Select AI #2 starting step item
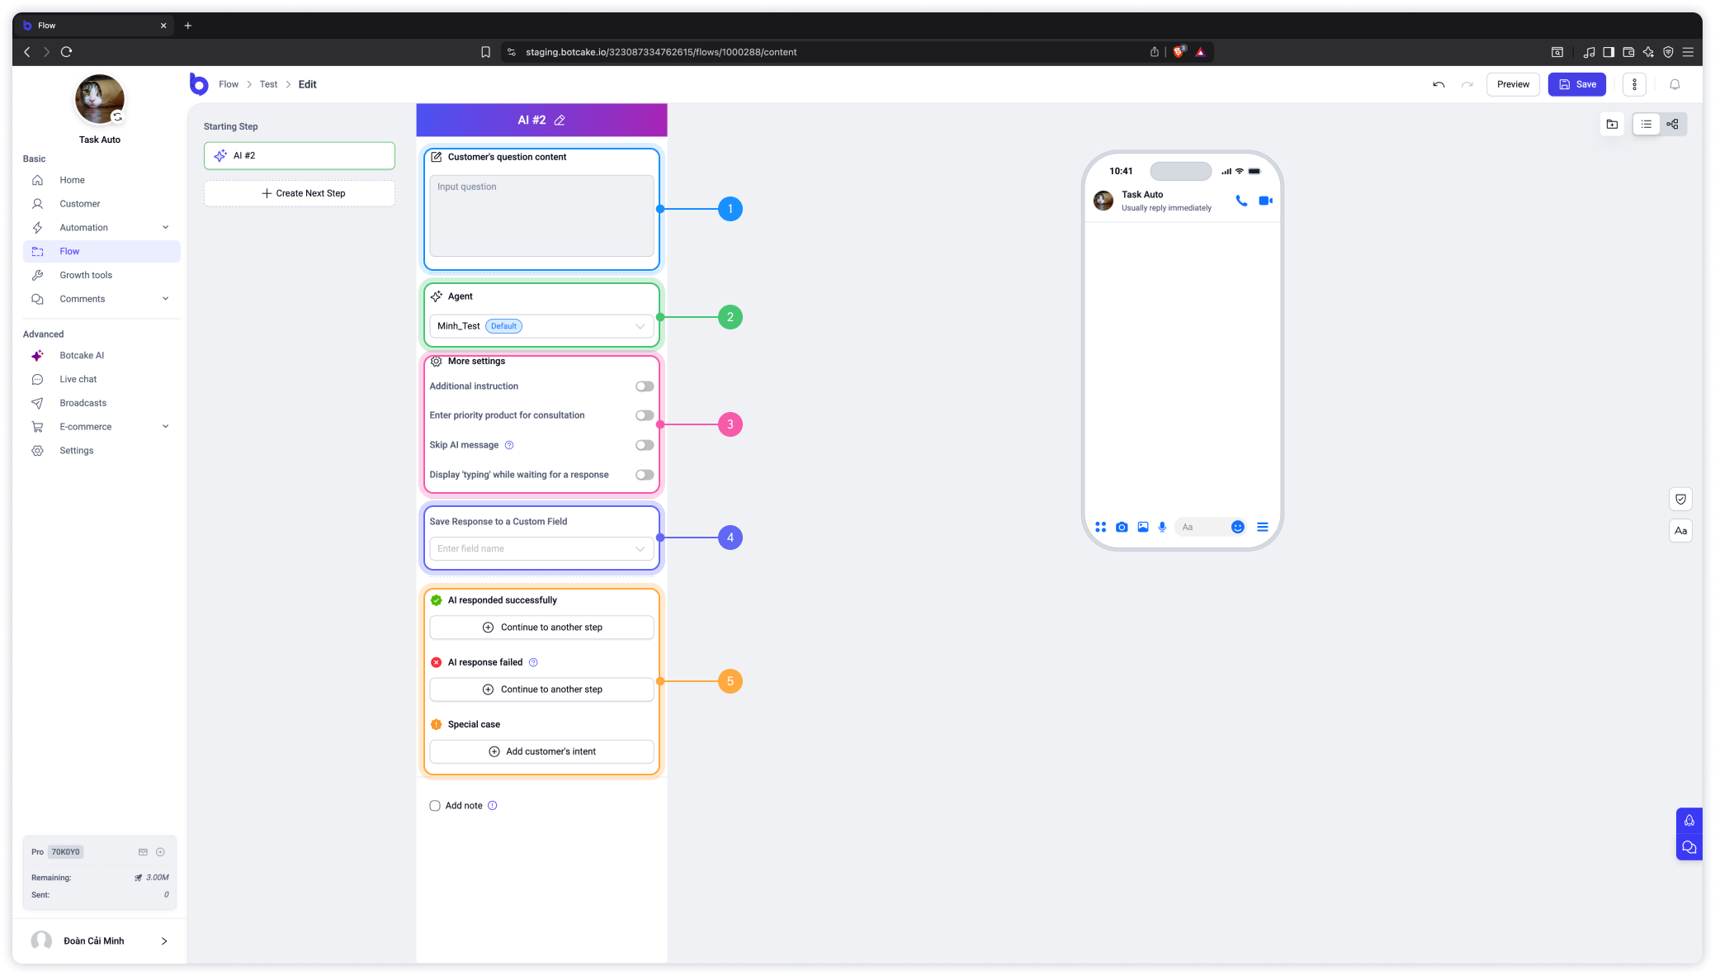 pyautogui.click(x=299, y=155)
